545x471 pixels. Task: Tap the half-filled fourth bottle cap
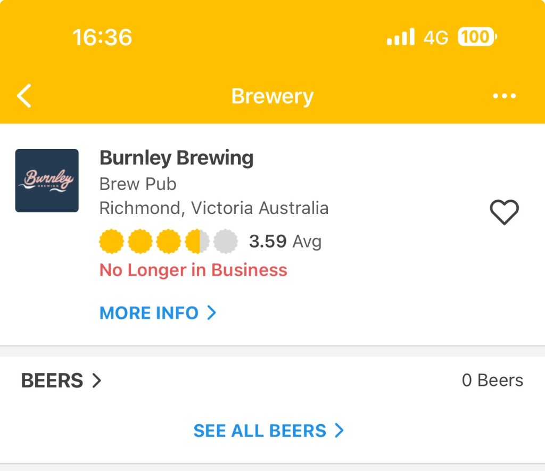click(x=197, y=242)
